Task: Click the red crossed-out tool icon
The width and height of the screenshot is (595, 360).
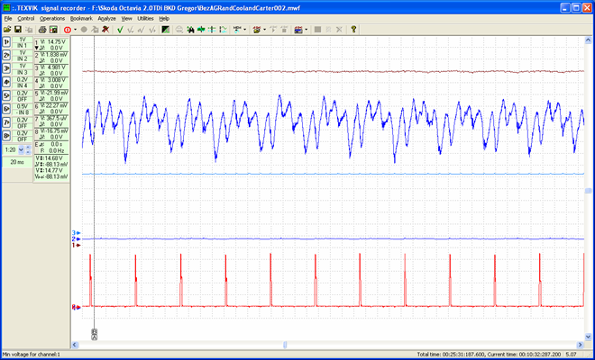Action: (105, 29)
